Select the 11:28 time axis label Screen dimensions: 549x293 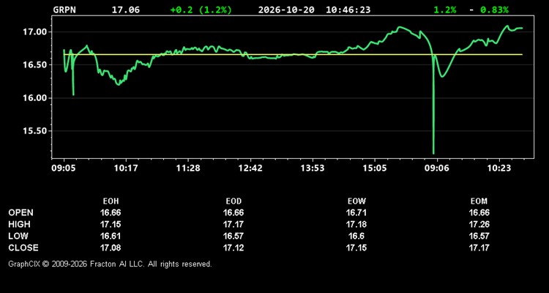pos(188,168)
